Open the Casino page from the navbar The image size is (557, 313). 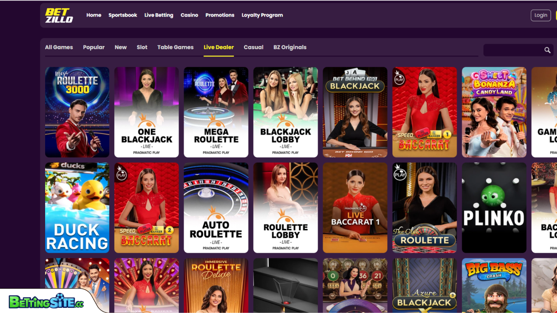pyautogui.click(x=189, y=15)
